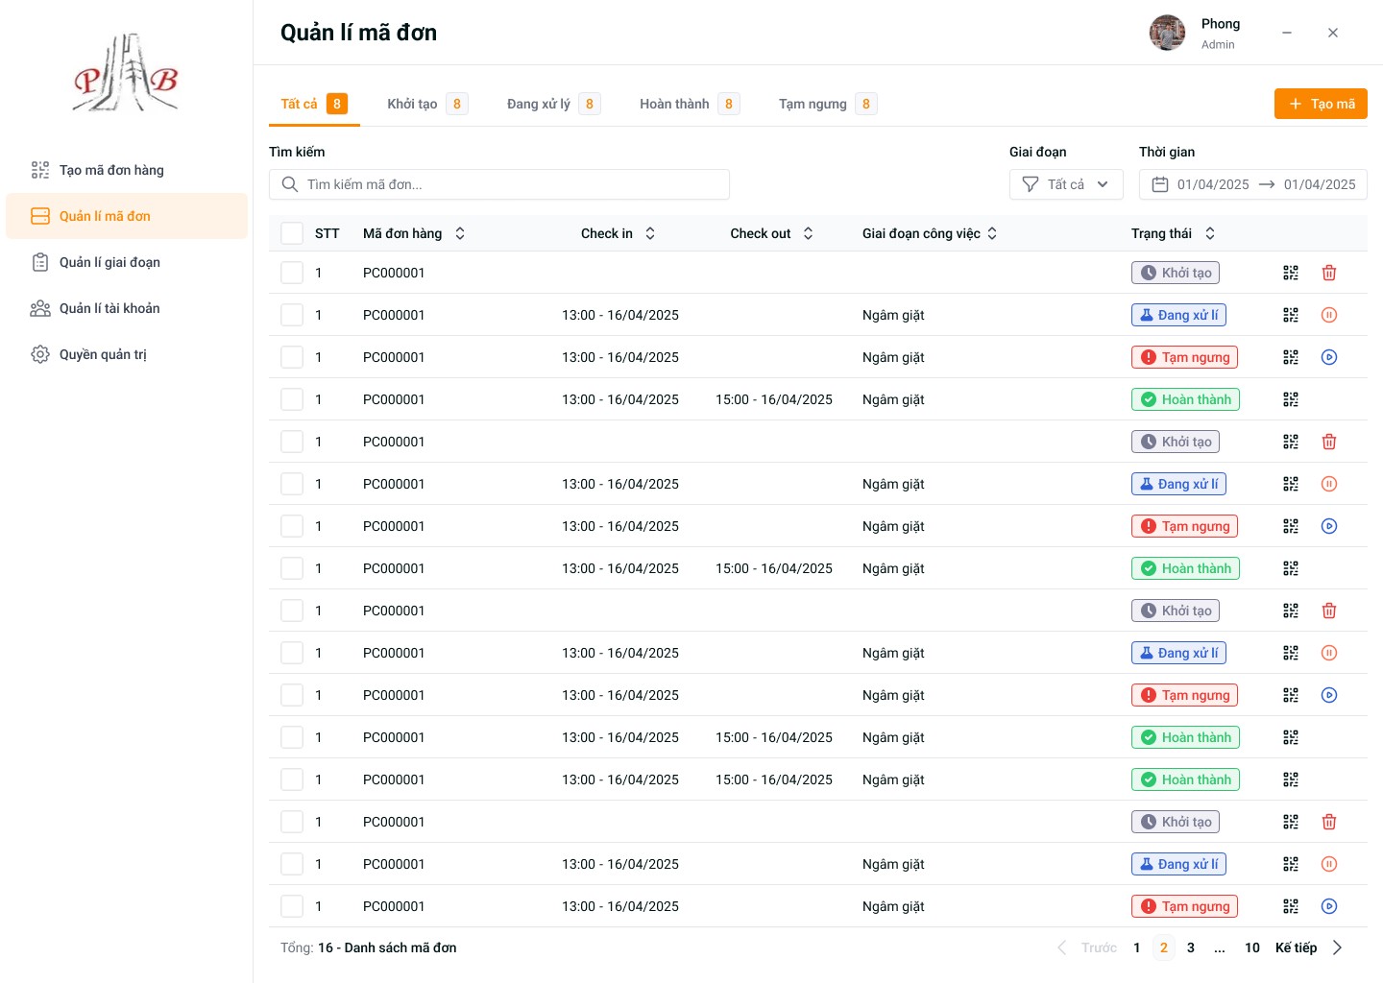Click the Trước pagination link
Screen dimensions: 1383x983
click(1099, 947)
